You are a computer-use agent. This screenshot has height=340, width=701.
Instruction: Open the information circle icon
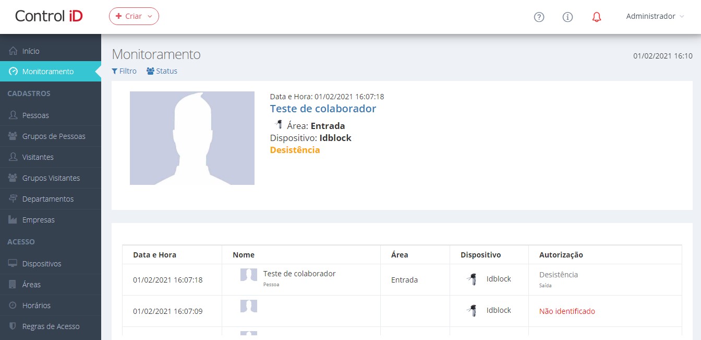[568, 17]
